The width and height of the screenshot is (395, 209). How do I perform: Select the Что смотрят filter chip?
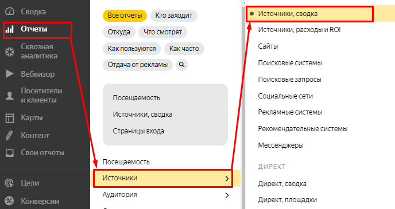pyautogui.click(x=162, y=32)
